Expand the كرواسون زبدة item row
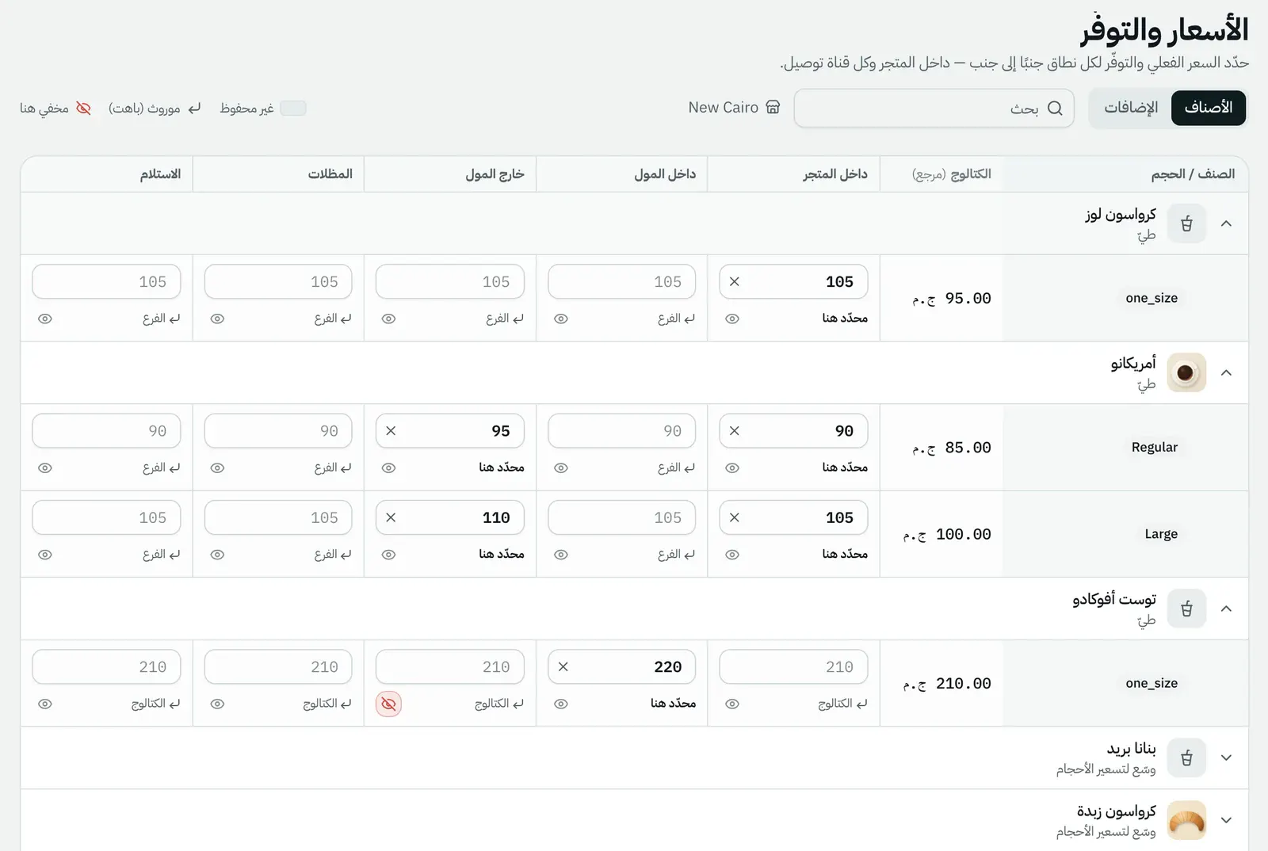Image resolution: width=1268 pixels, height=851 pixels. 1226,820
